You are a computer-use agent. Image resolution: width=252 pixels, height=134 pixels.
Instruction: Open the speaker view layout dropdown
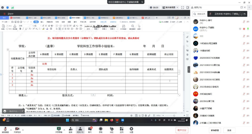[x=170, y=7]
